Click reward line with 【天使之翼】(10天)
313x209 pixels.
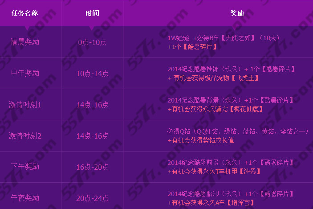(224, 38)
